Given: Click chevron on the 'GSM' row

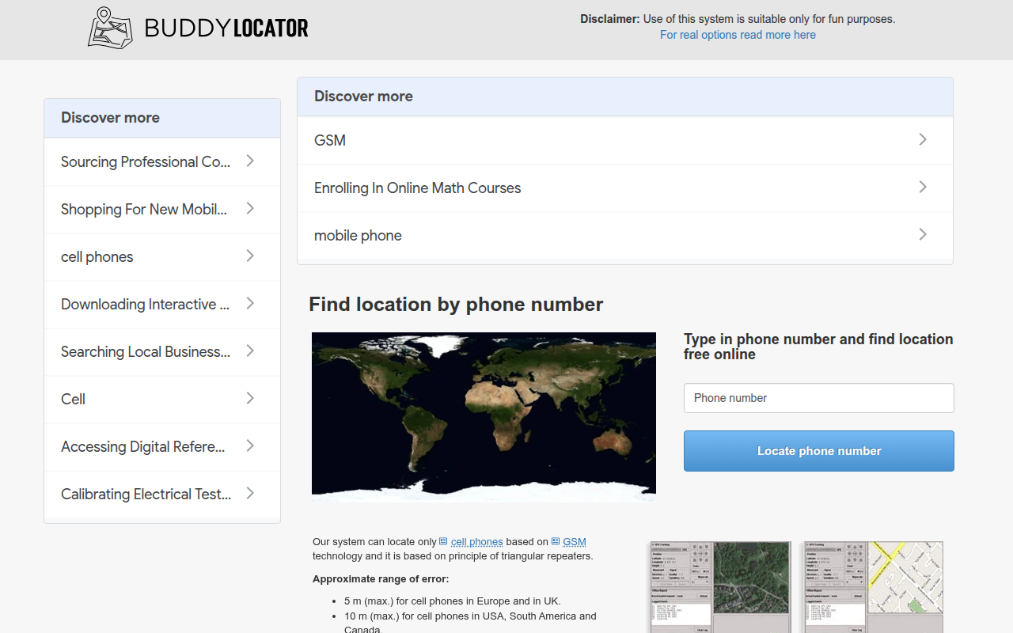Looking at the screenshot, I should pos(923,139).
